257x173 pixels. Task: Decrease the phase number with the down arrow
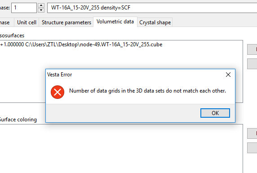[41, 10]
